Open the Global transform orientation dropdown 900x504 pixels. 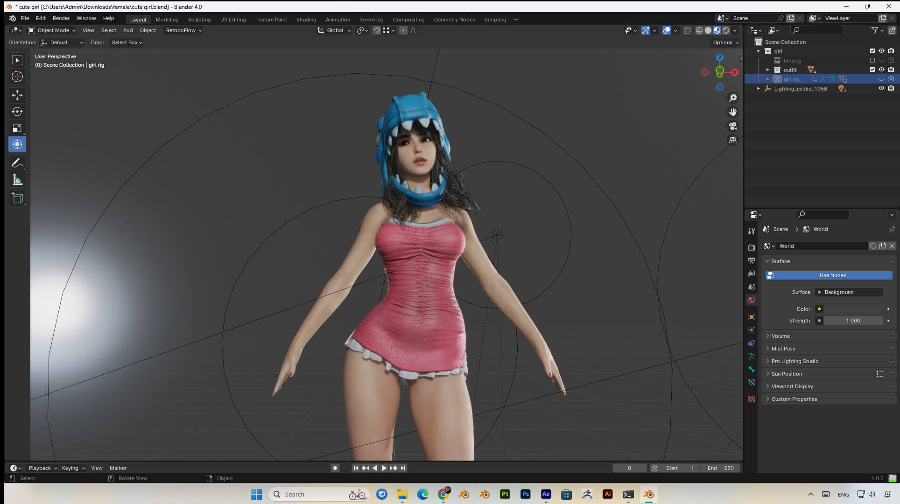pyautogui.click(x=334, y=30)
